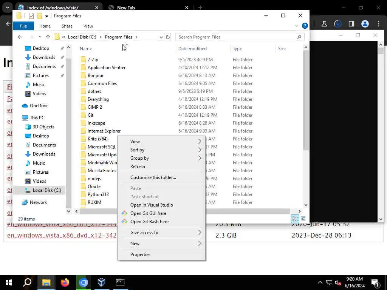Viewport: 387px width, 290px height.
Task: Click network tray icon
Action: [329, 282]
